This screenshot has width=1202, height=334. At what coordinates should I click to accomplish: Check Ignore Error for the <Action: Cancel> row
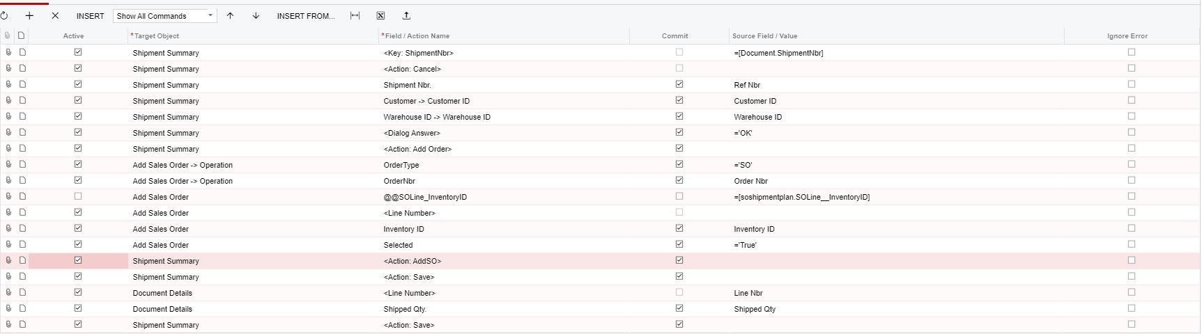point(1131,68)
